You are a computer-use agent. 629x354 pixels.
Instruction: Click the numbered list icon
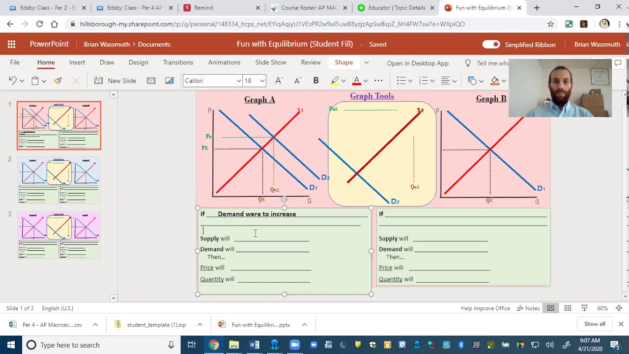(x=424, y=81)
